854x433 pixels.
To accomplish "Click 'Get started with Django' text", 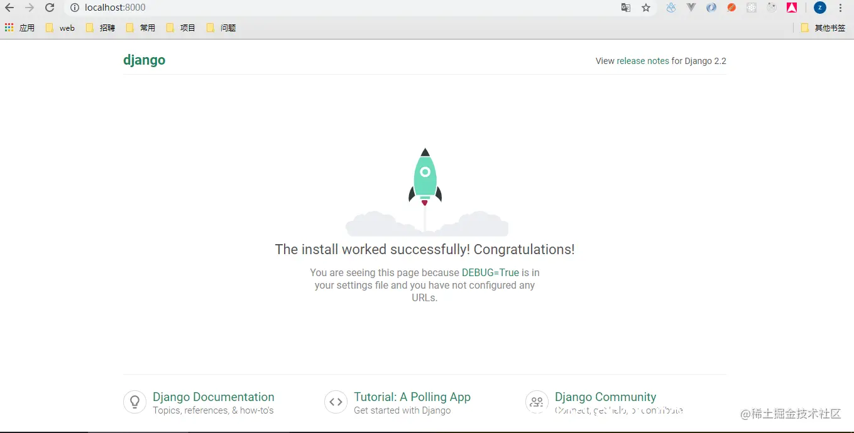I will click(402, 410).
